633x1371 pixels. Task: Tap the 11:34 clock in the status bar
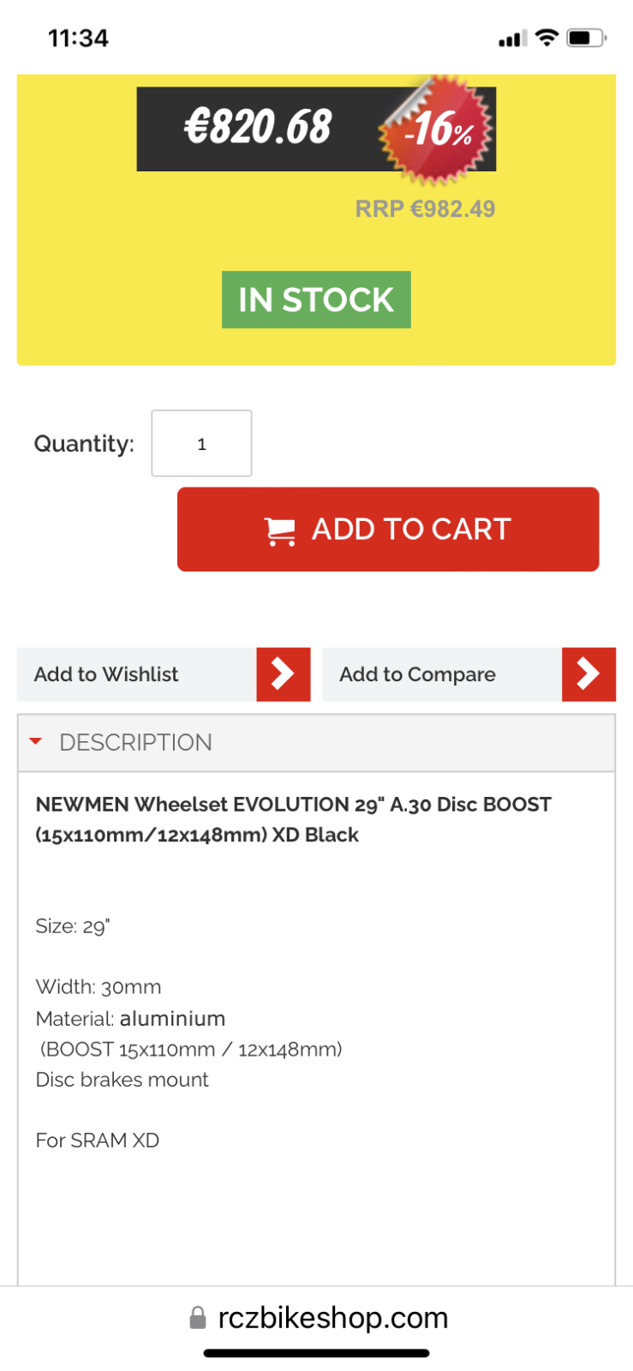pos(79,38)
